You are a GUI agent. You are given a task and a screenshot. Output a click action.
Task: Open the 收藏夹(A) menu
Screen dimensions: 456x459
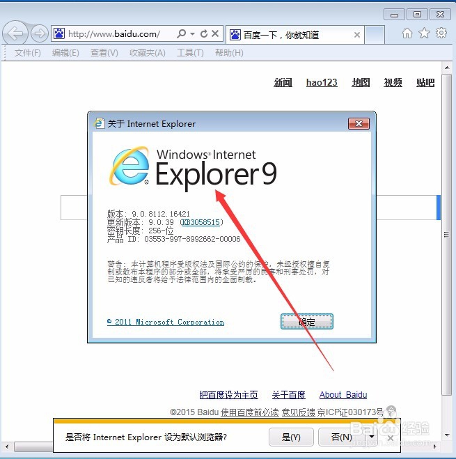point(148,53)
